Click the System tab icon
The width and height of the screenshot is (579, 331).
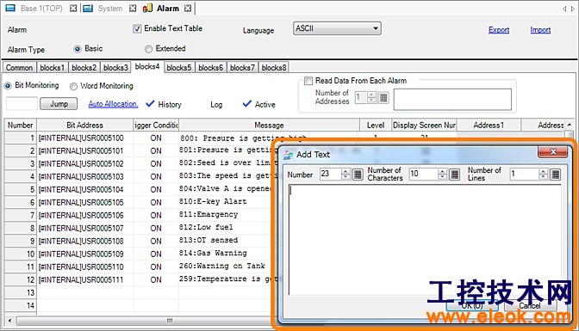(x=88, y=8)
